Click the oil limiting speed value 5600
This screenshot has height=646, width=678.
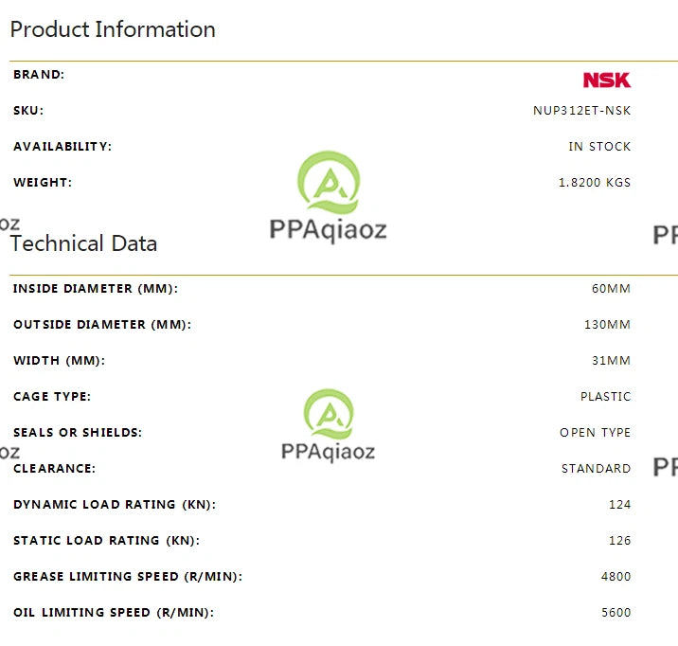616,612
